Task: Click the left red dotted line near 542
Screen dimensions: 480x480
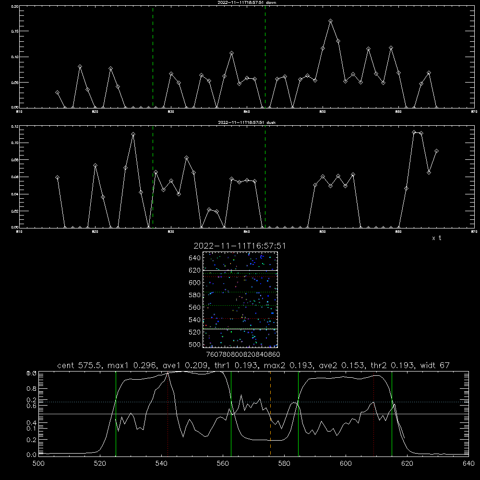Action: (x=168, y=413)
